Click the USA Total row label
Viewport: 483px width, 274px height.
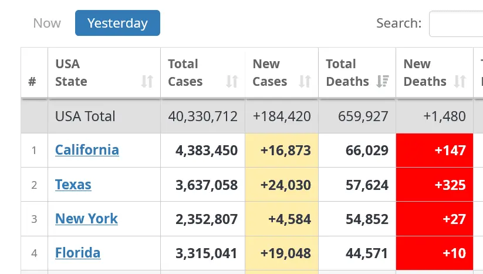tap(85, 116)
